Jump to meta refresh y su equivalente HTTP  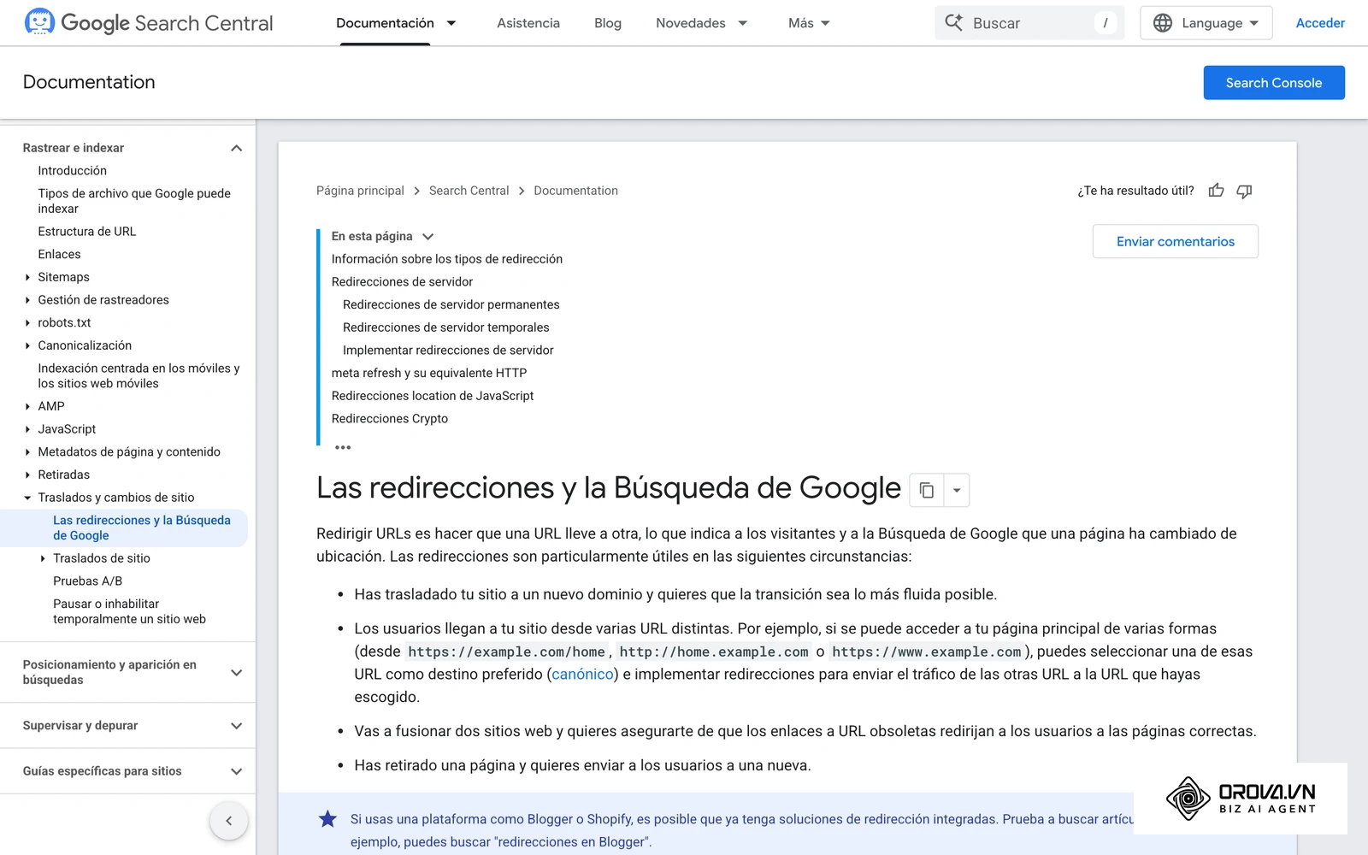[429, 373]
